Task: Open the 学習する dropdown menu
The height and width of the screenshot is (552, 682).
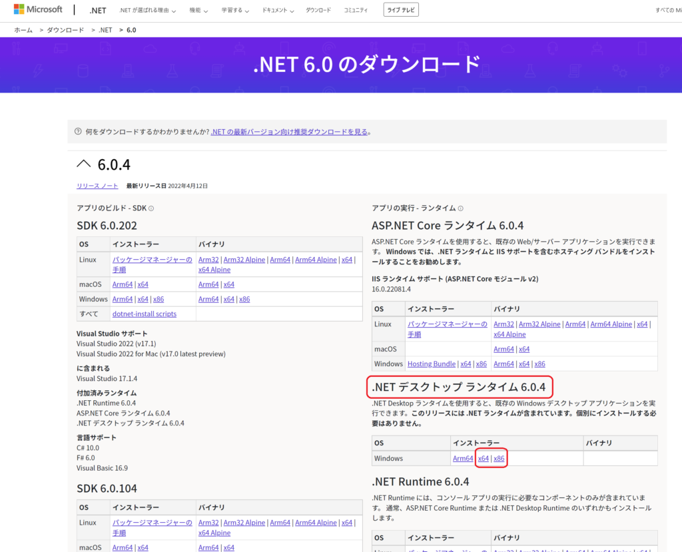Action: pyautogui.click(x=235, y=10)
